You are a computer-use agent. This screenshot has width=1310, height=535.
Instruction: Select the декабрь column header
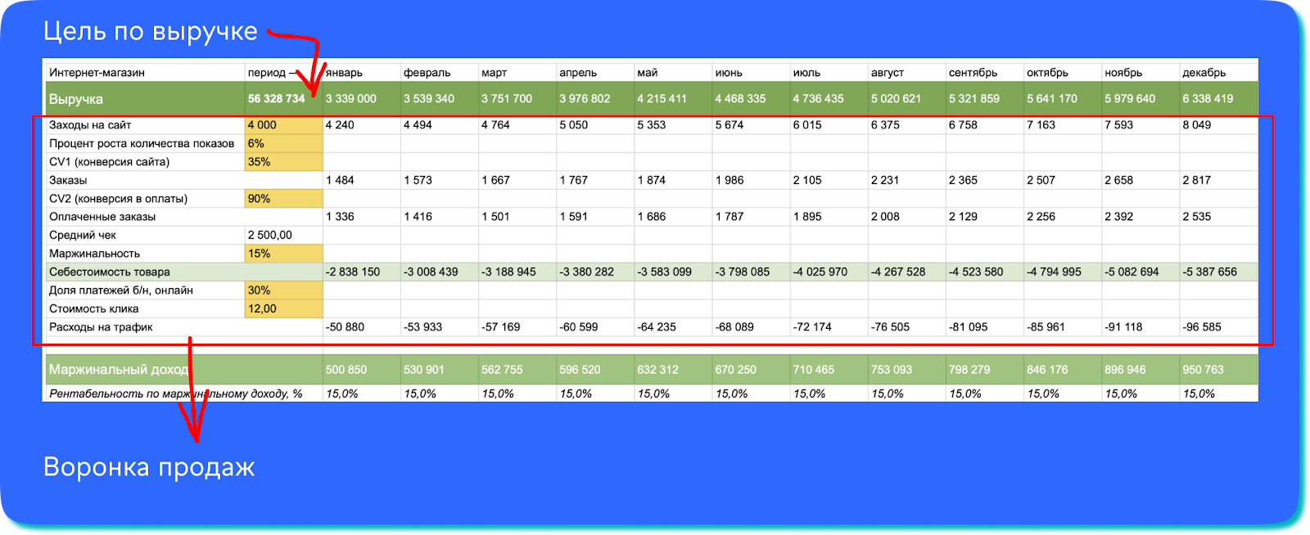(1204, 73)
